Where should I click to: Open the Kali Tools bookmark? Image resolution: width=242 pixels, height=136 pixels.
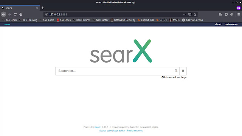click(47, 20)
